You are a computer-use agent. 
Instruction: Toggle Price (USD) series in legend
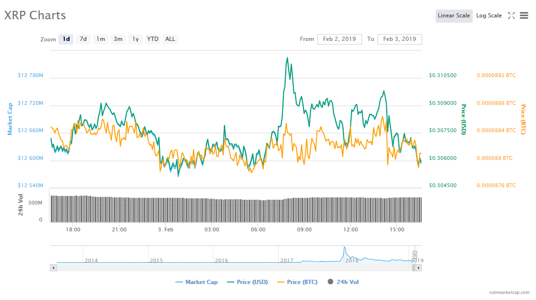point(248,282)
